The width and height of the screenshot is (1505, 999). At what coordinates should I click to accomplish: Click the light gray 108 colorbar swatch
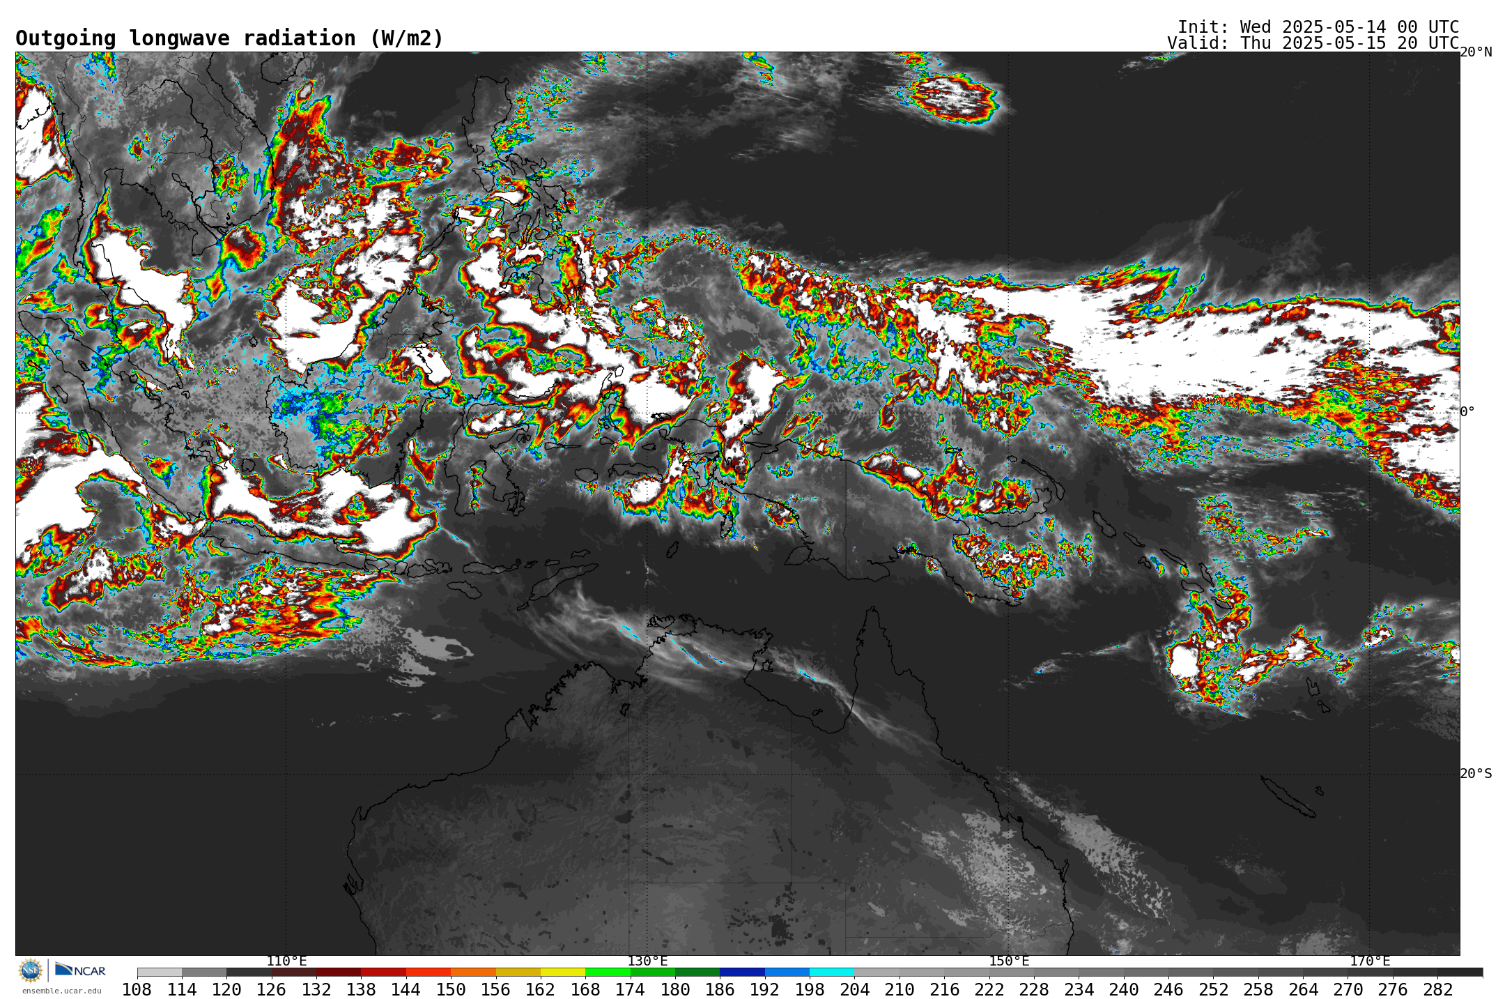(x=160, y=972)
